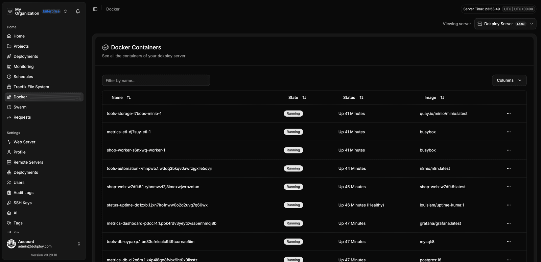Click container name shop-web-w7dfk6.1.rybnmwzi2j3imcxwjwrbzotun
The image size is (541, 262).
pyautogui.click(x=153, y=187)
